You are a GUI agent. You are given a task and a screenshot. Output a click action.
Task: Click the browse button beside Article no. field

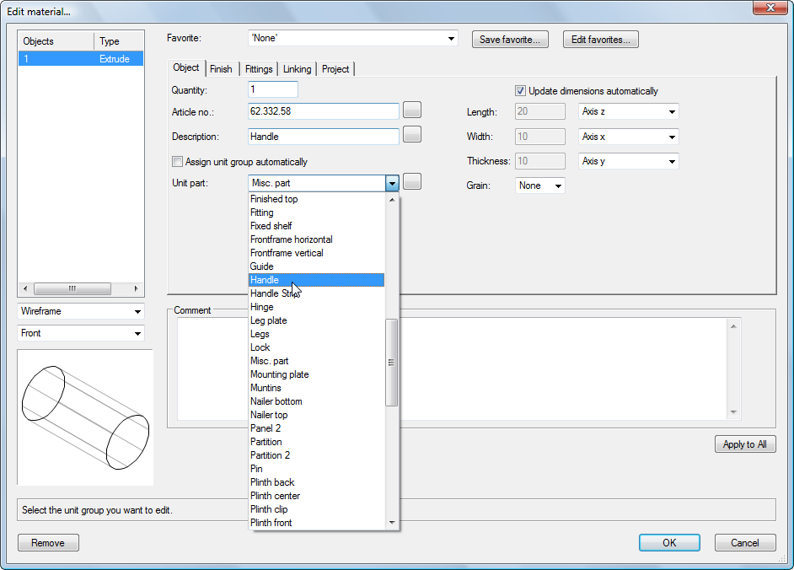pyautogui.click(x=412, y=110)
